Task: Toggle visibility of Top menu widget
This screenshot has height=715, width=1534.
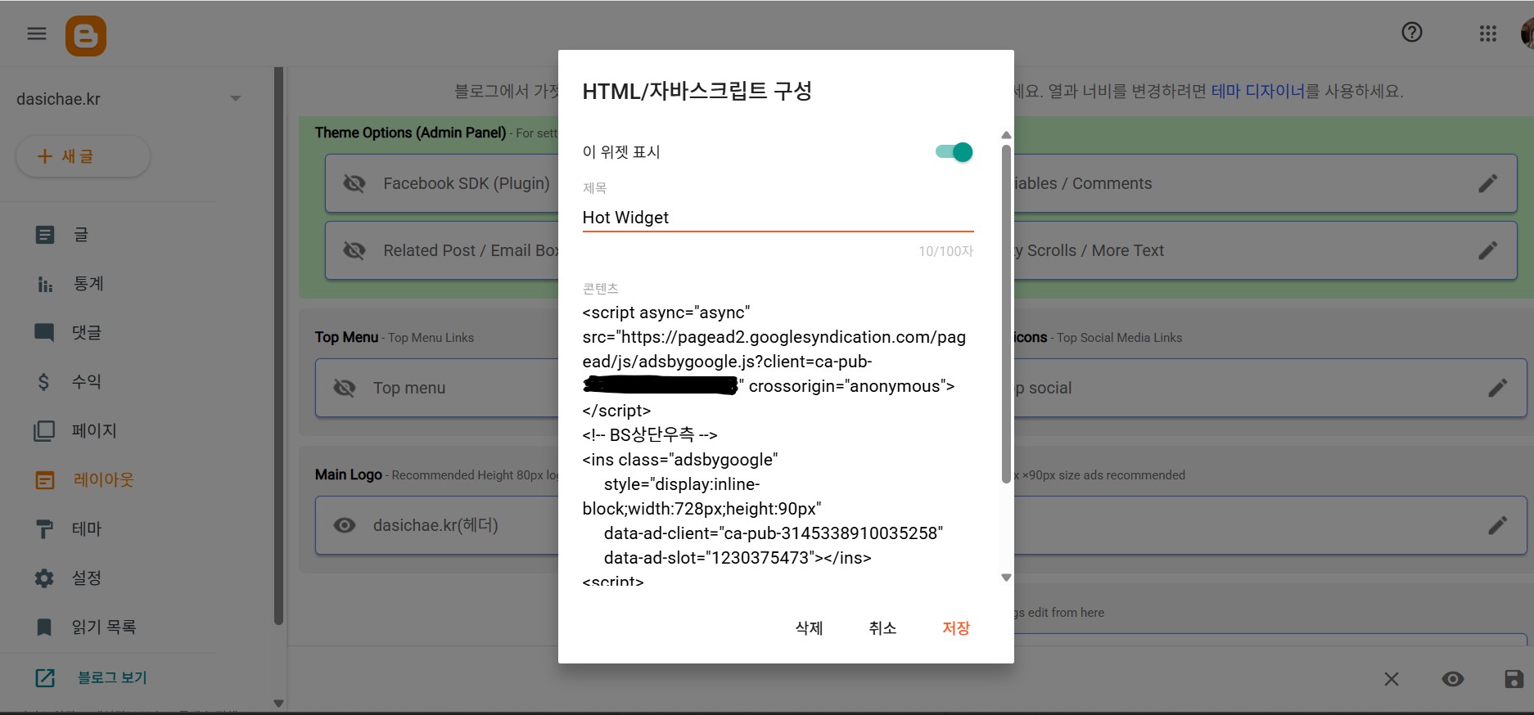Action: pyautogui.click(x=345, y=388)
